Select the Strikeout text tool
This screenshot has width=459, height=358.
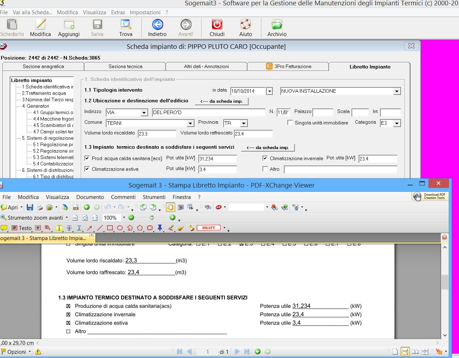(x=69, y=228)
